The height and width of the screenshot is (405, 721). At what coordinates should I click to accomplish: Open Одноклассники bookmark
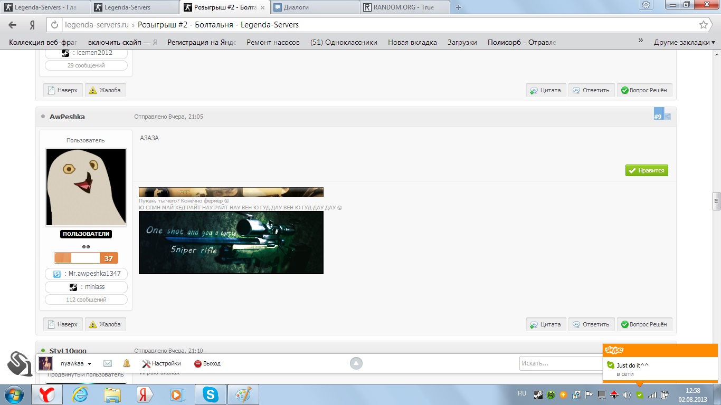coord(344,42)
